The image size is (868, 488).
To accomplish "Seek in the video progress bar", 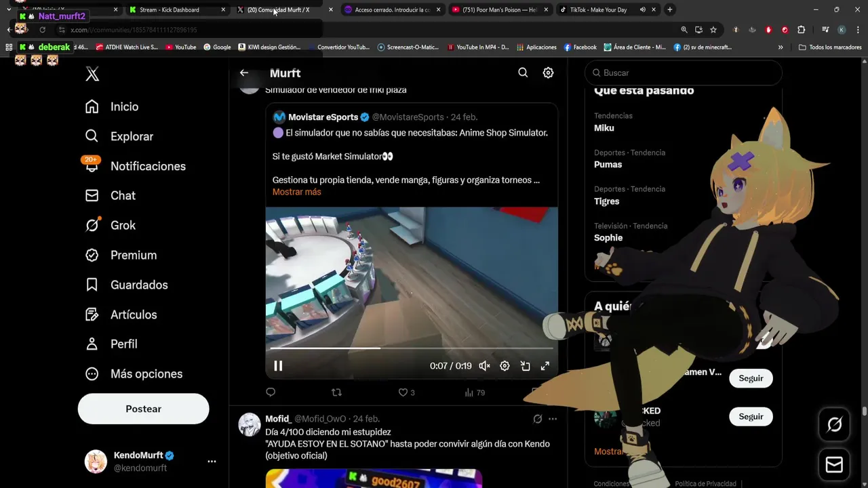I will pos(412,348).
